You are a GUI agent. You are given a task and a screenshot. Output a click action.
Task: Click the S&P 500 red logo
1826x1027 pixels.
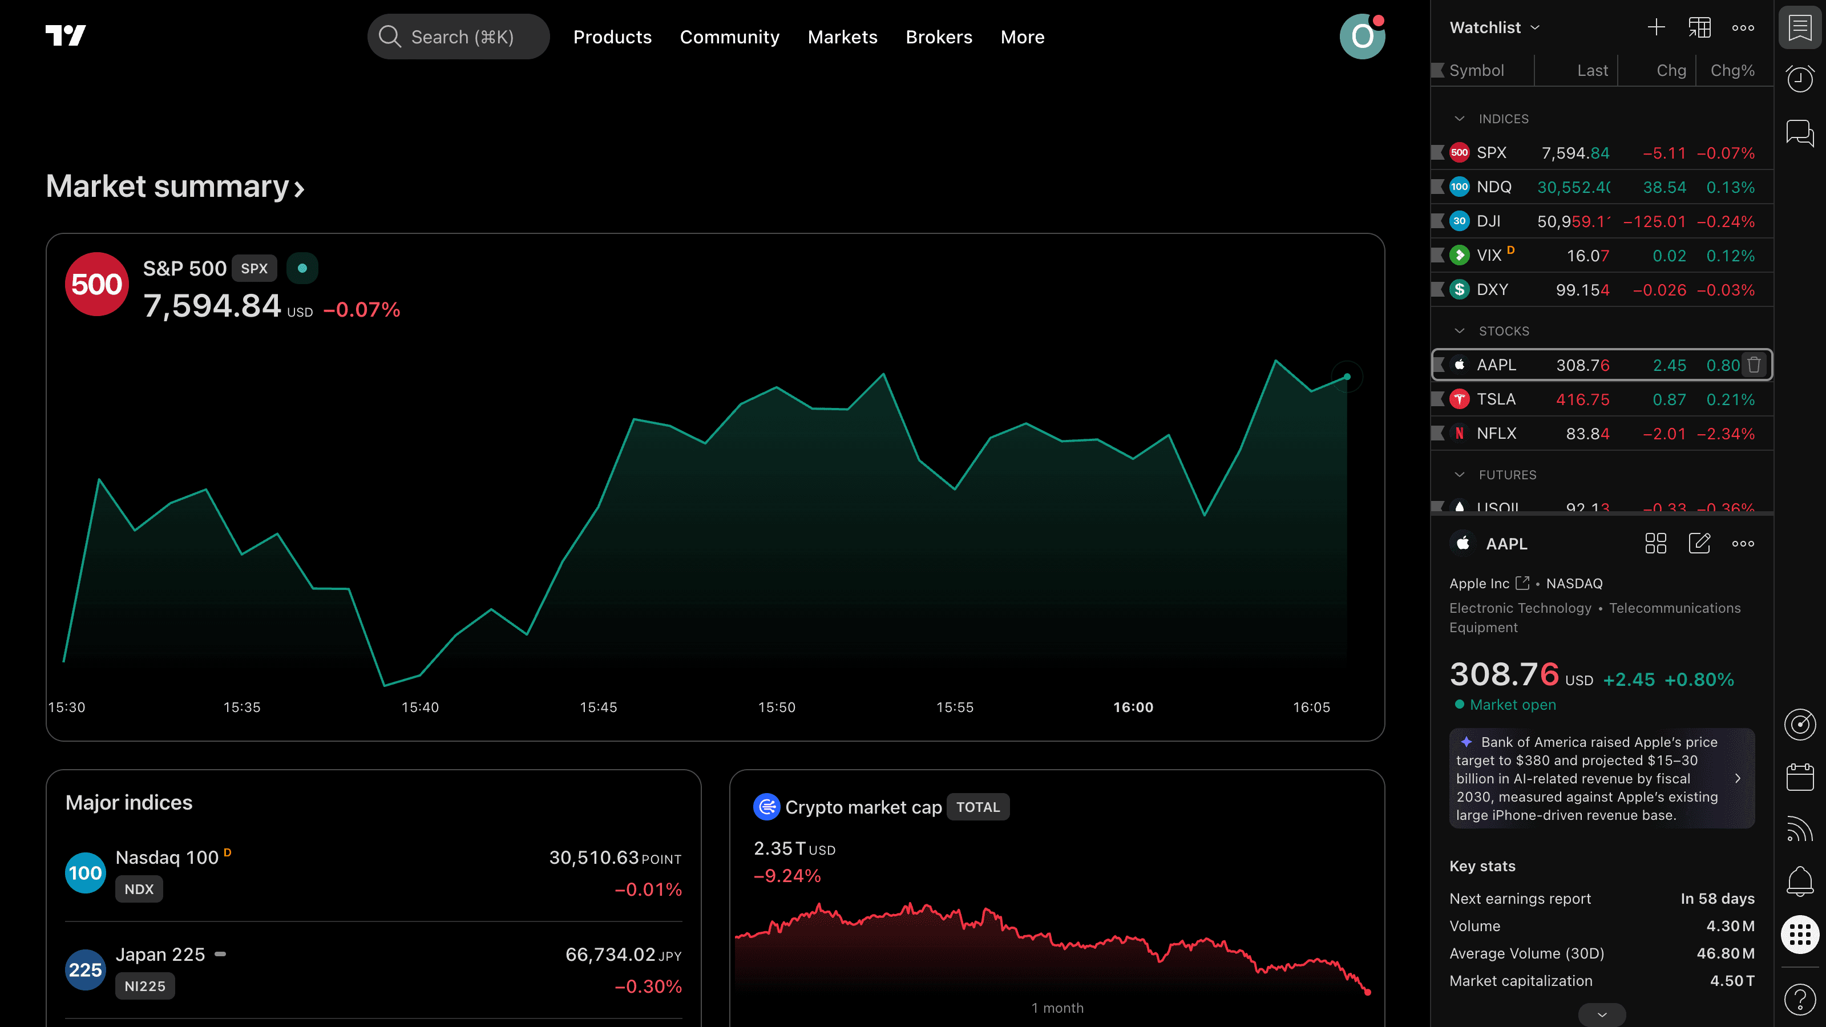[96, 284]
